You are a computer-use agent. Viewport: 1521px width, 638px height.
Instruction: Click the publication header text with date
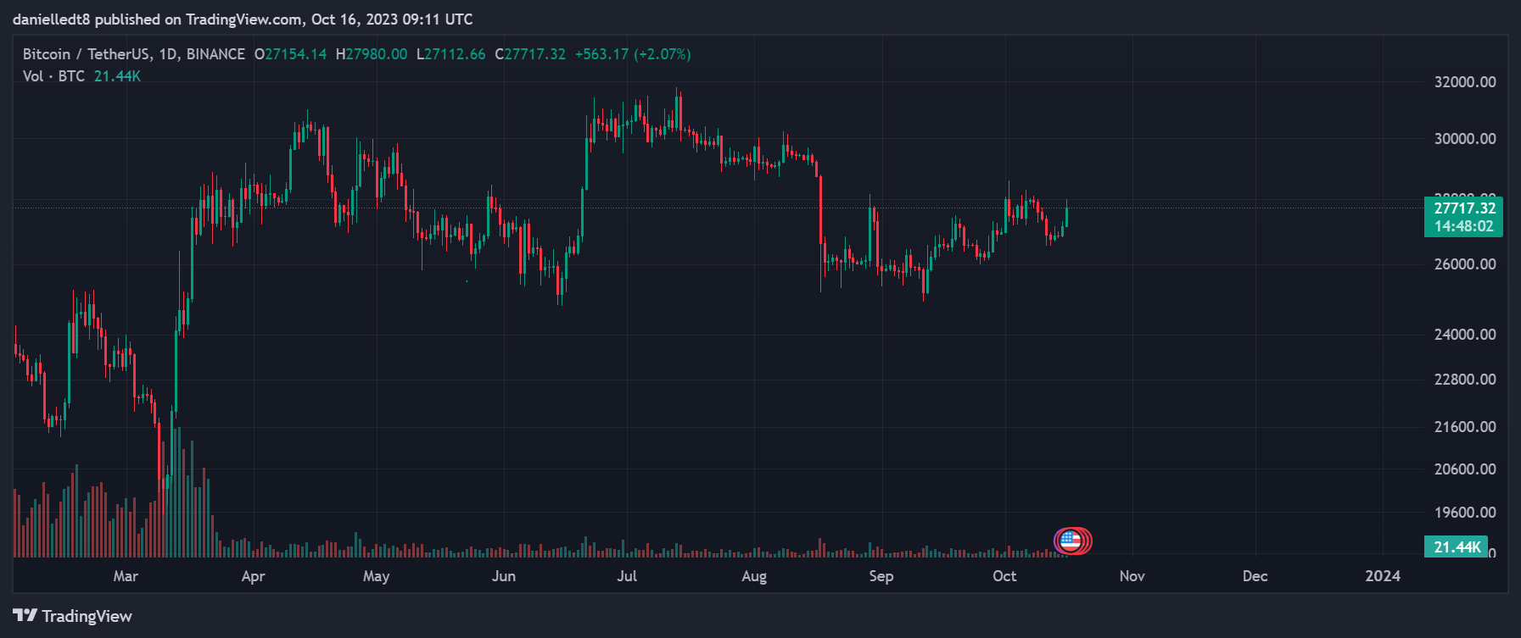243,19
